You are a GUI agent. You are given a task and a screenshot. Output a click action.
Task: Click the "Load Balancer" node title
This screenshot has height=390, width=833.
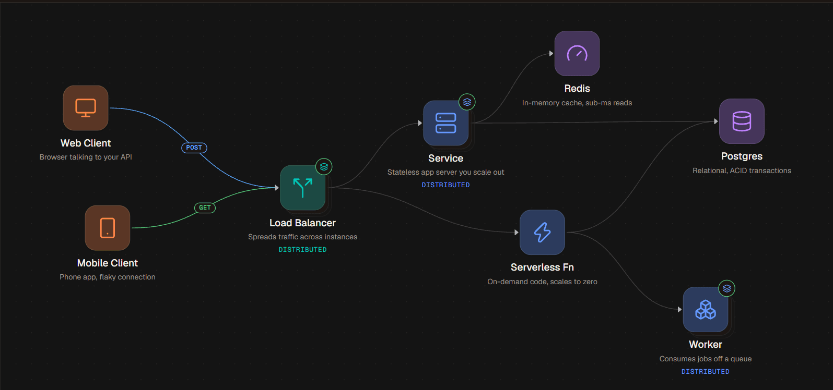tap(302, 223)
